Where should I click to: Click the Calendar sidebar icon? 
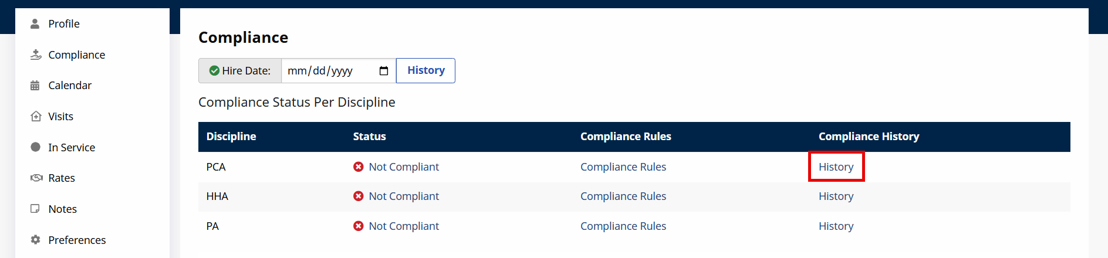[x=35, y=86]
